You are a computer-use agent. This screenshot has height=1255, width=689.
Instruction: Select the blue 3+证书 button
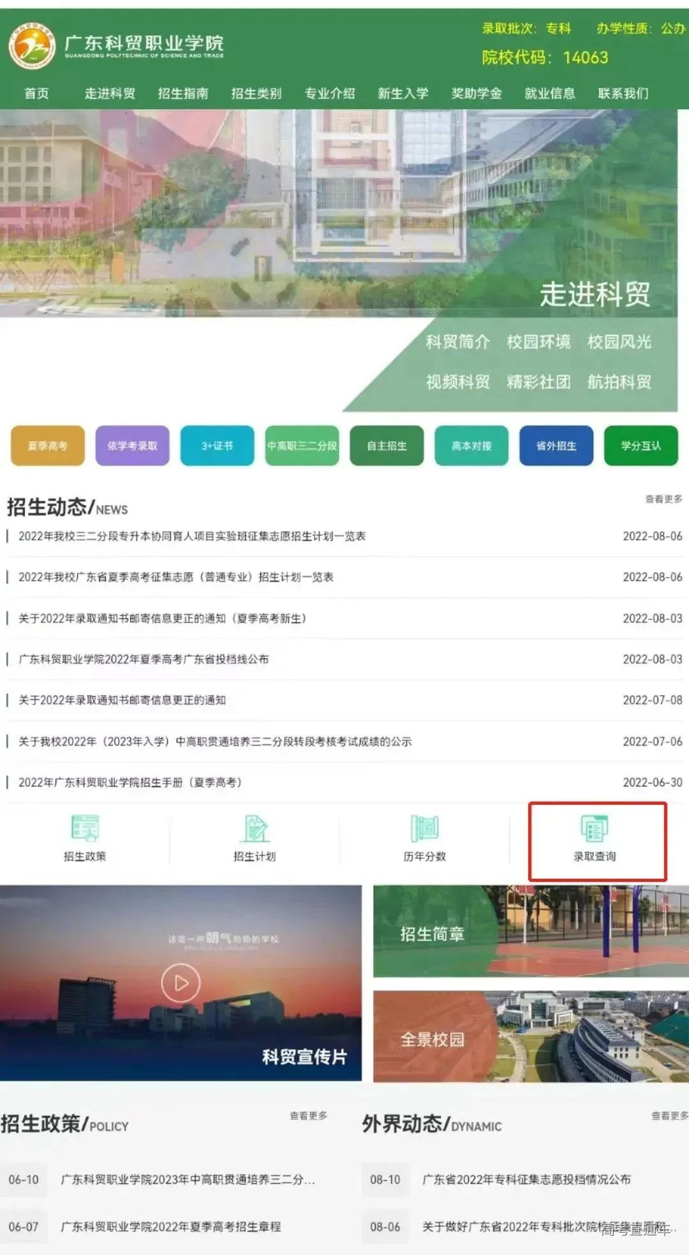218,446
